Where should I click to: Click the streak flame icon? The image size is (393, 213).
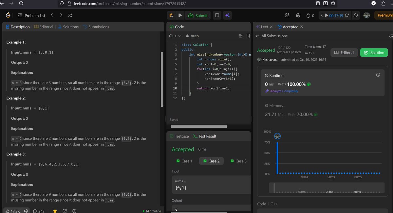click(308, 15)
